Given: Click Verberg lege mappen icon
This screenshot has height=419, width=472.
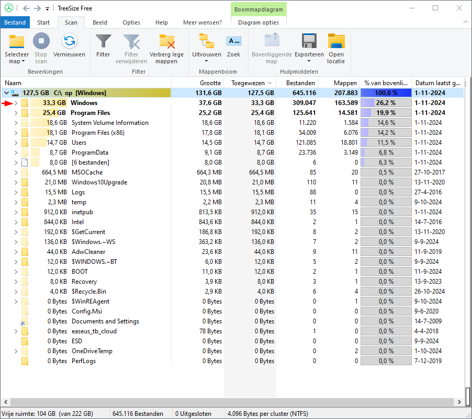Looking at the screenshot, I should (166, 41).
